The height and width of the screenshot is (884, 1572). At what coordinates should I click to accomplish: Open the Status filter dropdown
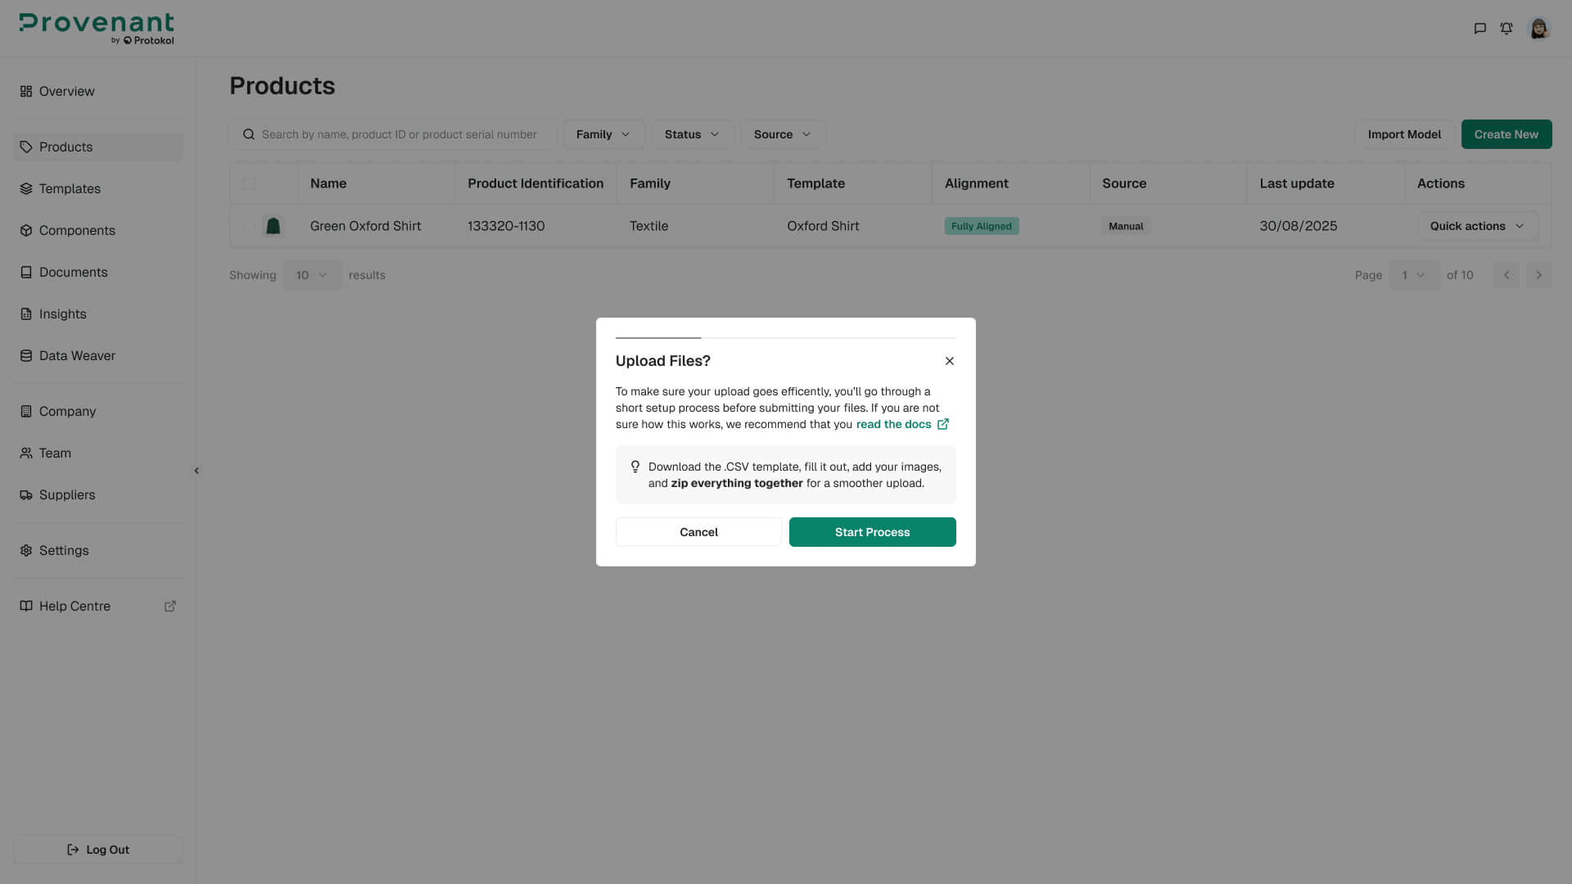(692, 134)
